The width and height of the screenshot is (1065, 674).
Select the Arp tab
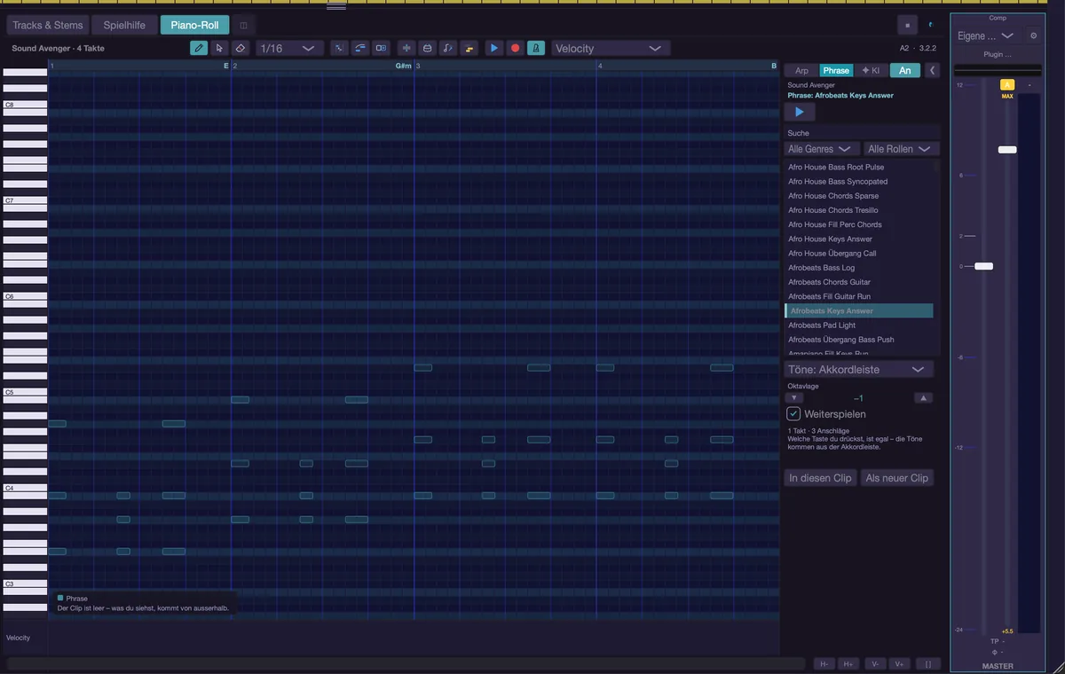[x=801, y=70]
